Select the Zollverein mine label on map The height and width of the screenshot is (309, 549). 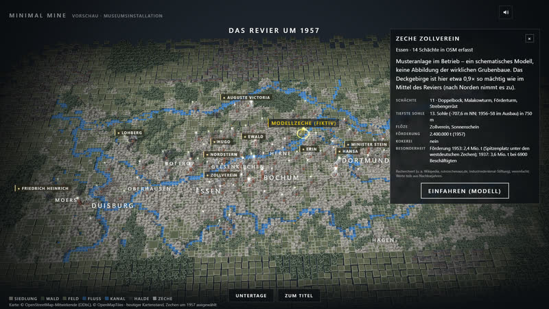pos(222,175)
